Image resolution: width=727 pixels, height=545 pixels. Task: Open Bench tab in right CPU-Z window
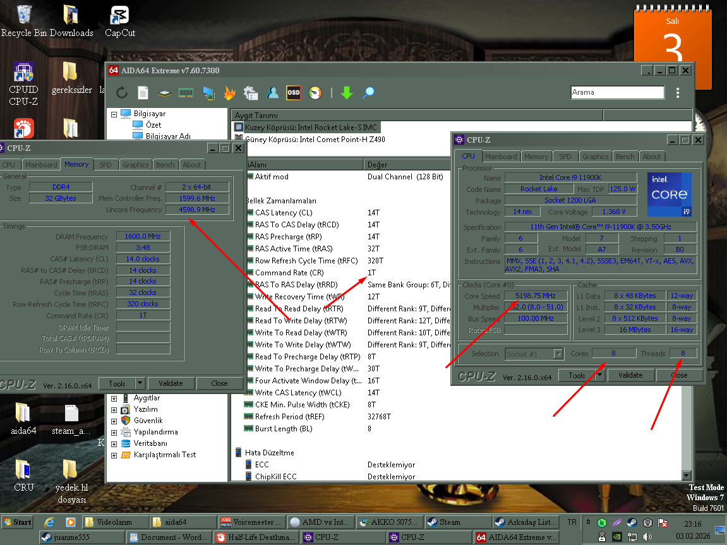pos(625,157)
